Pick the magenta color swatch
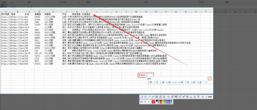The width and height of the screenshot is (257, 110). coord(169,103)
